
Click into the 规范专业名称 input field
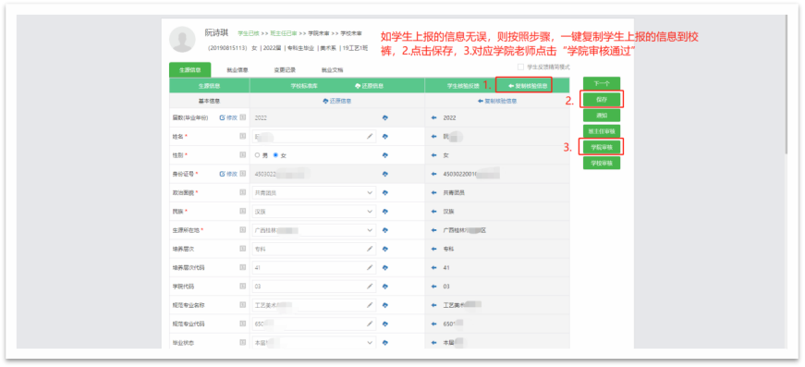tap(314, 305)
